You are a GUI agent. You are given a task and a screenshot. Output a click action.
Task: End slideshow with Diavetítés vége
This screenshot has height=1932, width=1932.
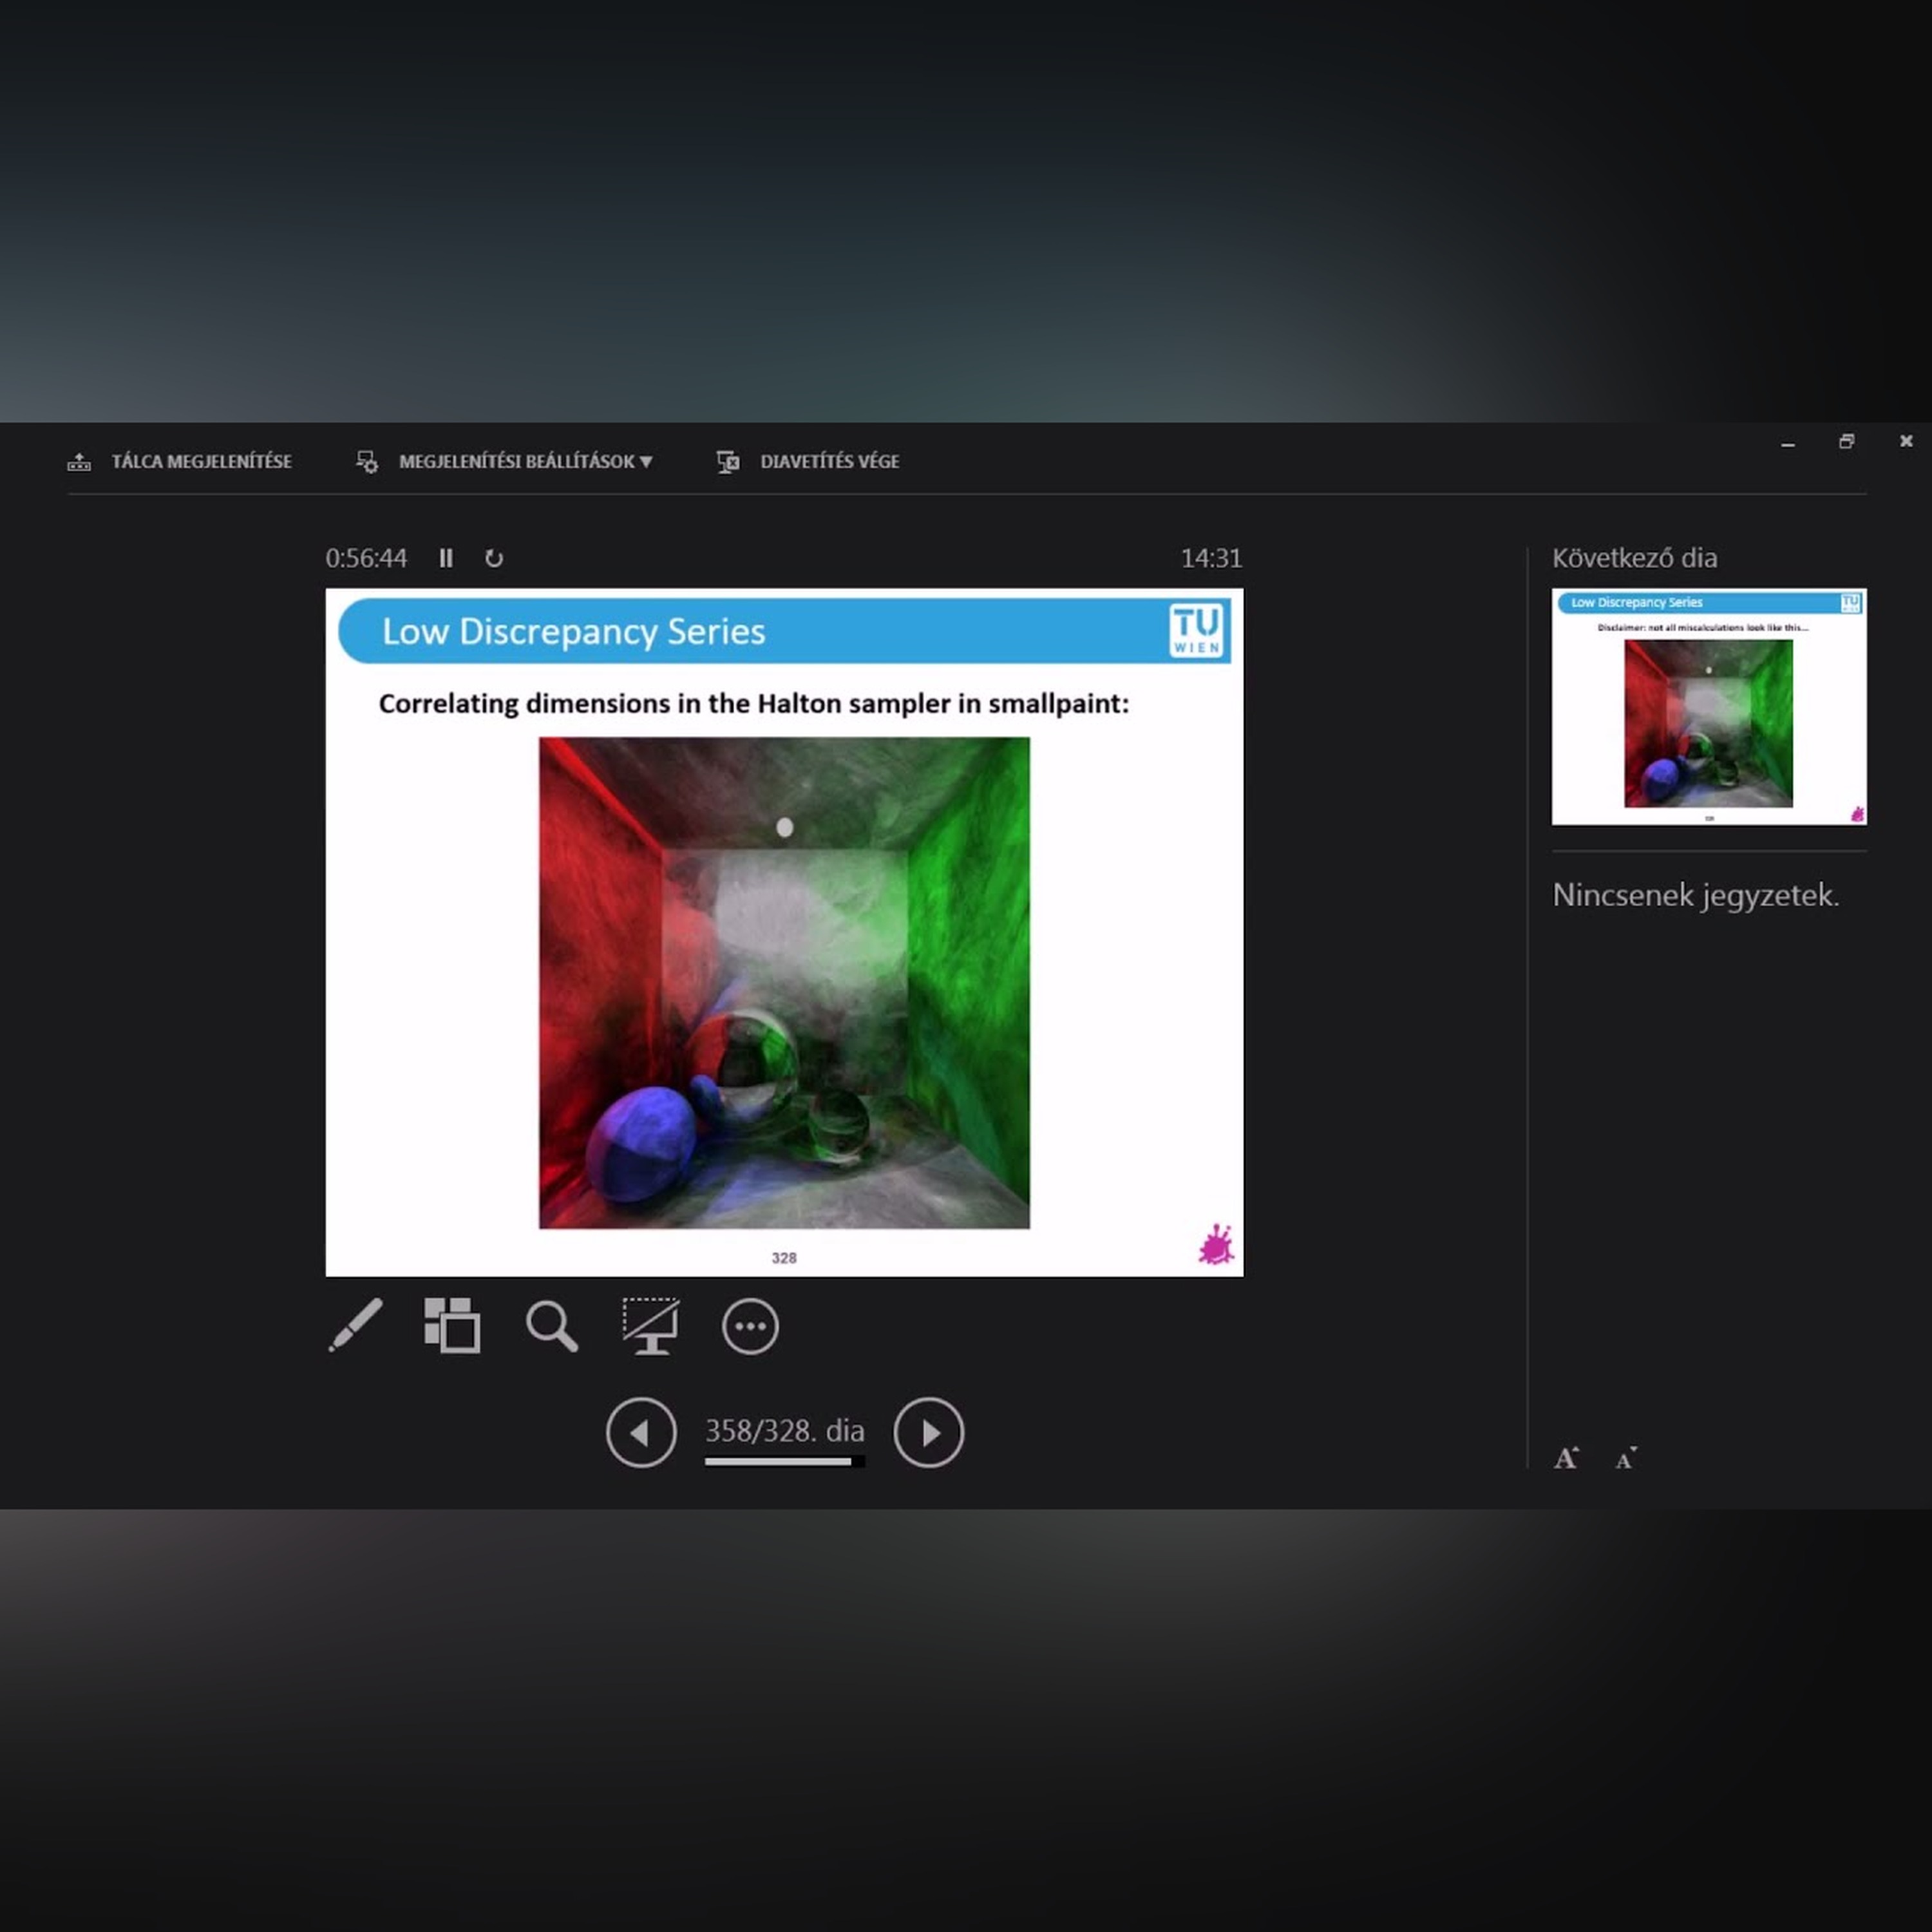point(808,461)
